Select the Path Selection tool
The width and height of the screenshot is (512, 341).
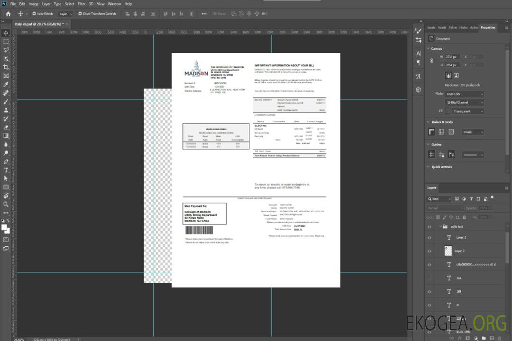tap(6, 179)
